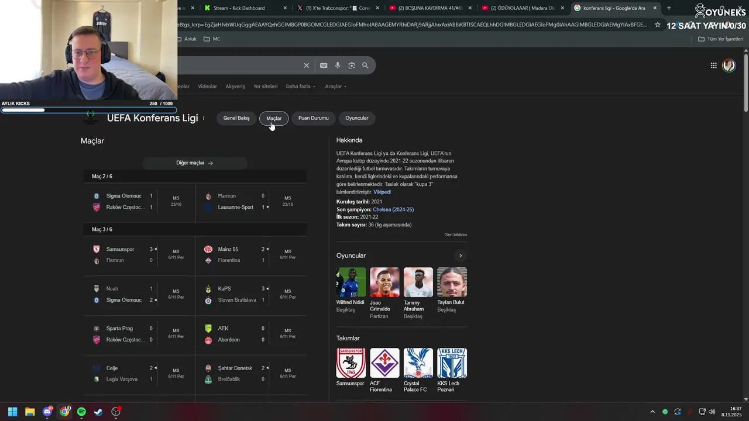The width and height of the screenshot is (749, 421).
Task: Click the page vertical scrollbar
Action: pyautogui.click(x=745, y=82)
